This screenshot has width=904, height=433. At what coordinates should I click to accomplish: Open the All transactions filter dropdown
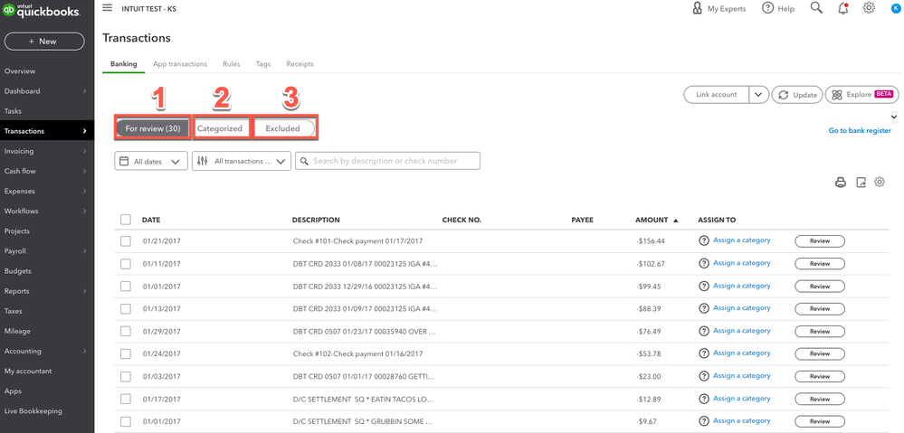pos(241,161)
